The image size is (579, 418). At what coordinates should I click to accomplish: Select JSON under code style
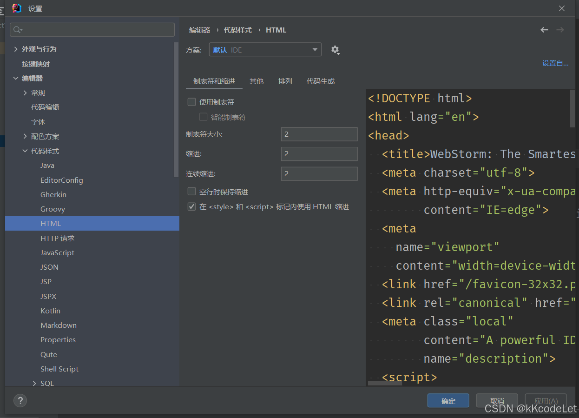point(50,267)
